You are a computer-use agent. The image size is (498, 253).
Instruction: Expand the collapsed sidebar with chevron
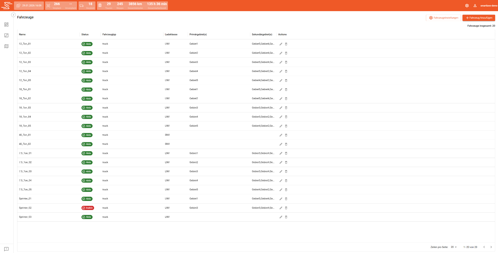(x=13, y=15)
